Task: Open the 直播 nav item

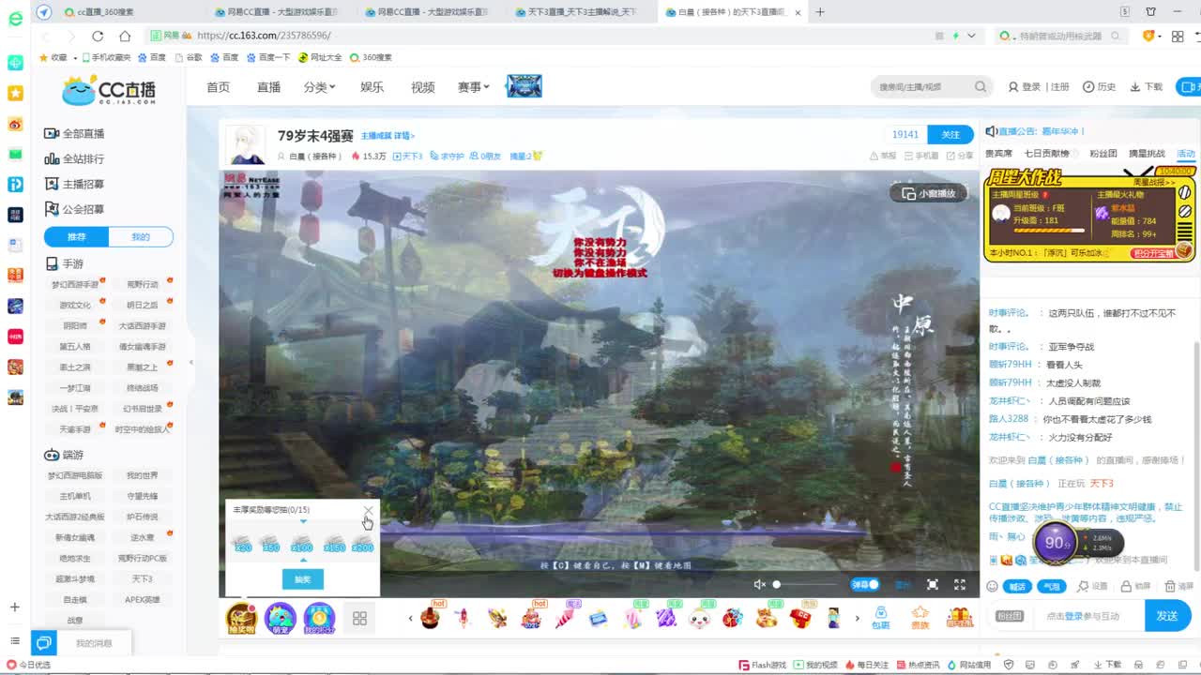Action: (268, 86)
